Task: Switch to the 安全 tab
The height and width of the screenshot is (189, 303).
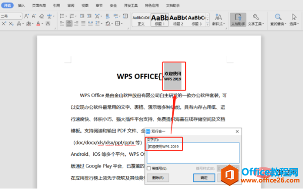Action: (x=113, y=6)
